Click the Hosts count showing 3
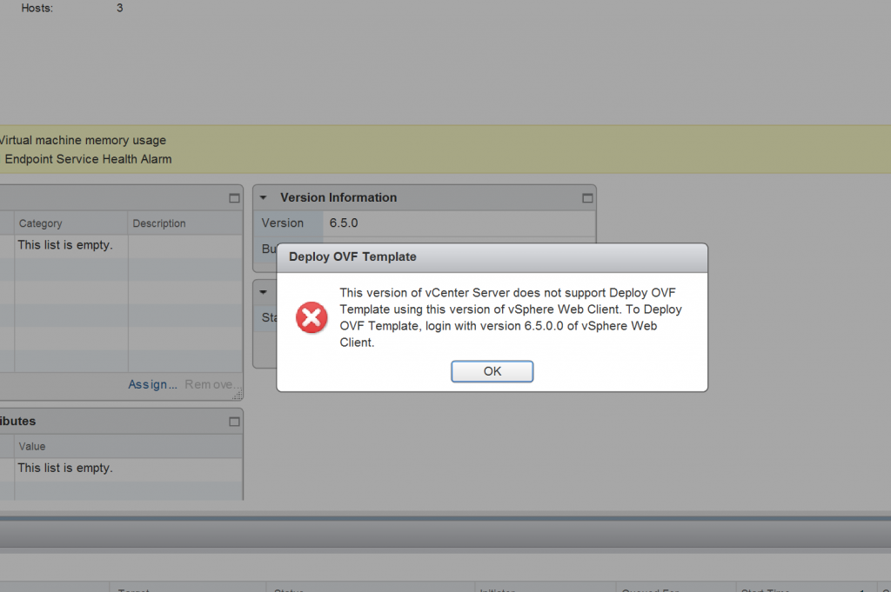The width and height of the screenshot is (891, 592). point(119,8)
